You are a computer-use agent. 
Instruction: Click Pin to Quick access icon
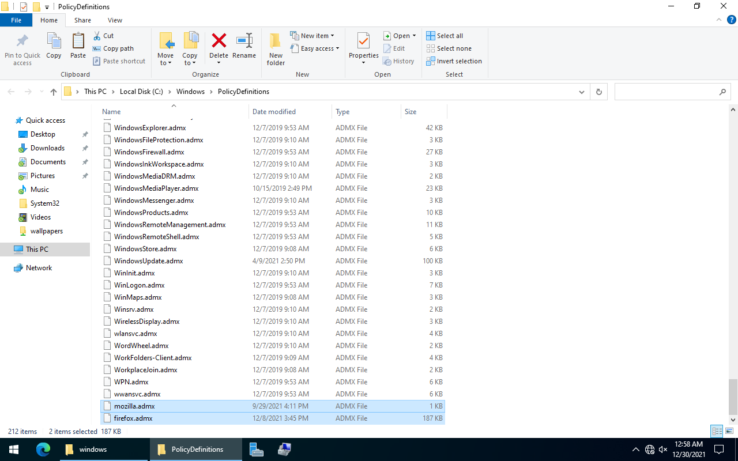pos(22,41)
